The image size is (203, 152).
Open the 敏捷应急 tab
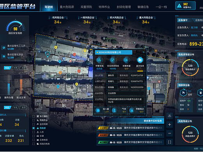pyautogui.click(x=143, y=7)
